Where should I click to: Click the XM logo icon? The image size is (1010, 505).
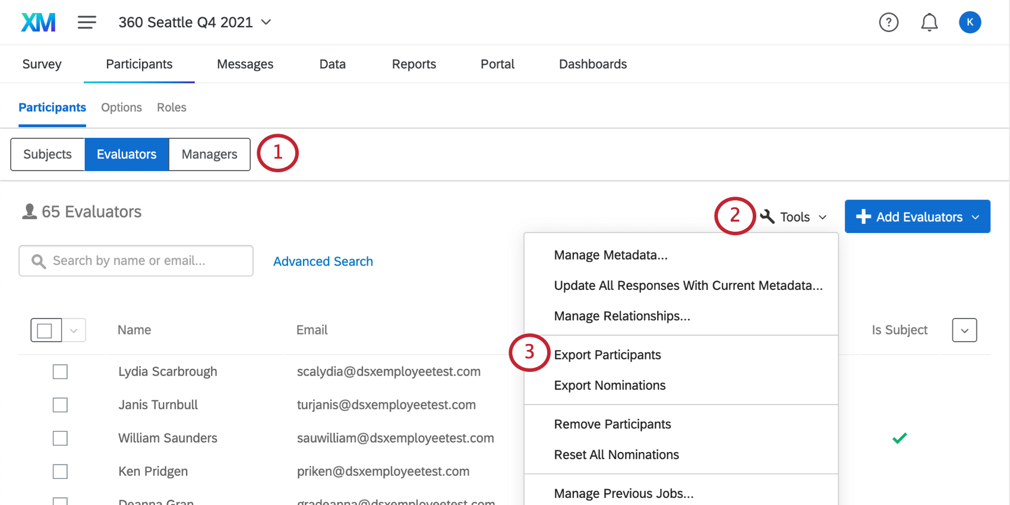pyautogui.click(x=39, y=23)
